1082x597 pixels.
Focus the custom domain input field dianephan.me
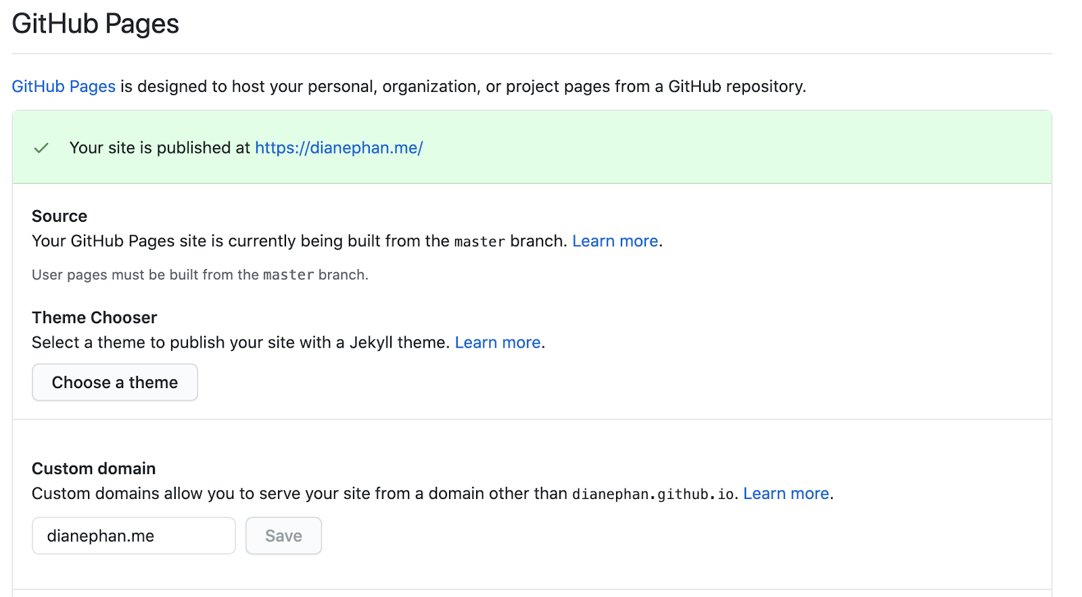click(134, 536)
